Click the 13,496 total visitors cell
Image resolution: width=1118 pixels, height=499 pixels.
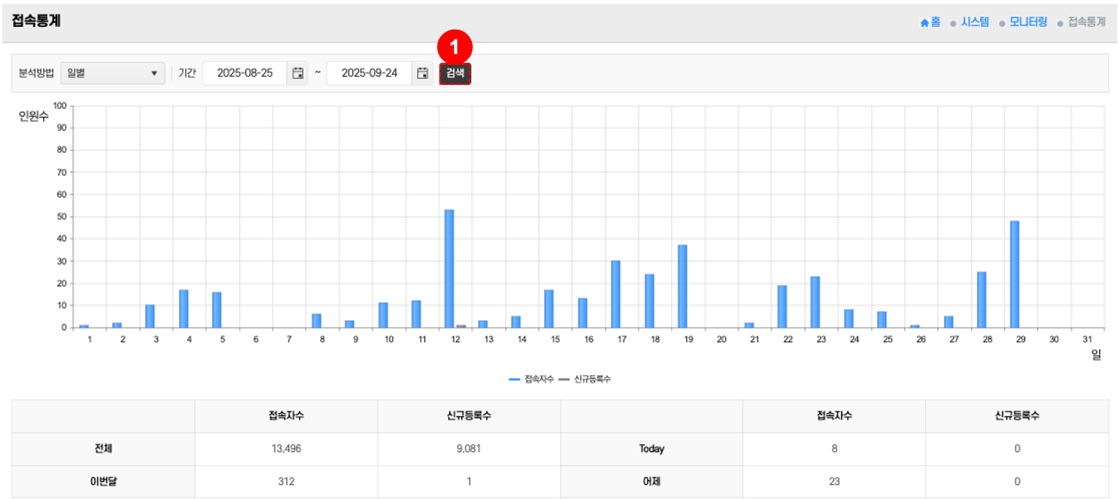(285, 449)
